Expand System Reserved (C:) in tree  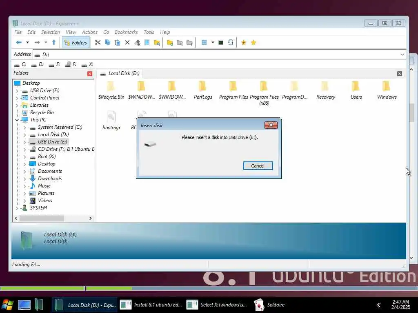(x=24, y=128)
